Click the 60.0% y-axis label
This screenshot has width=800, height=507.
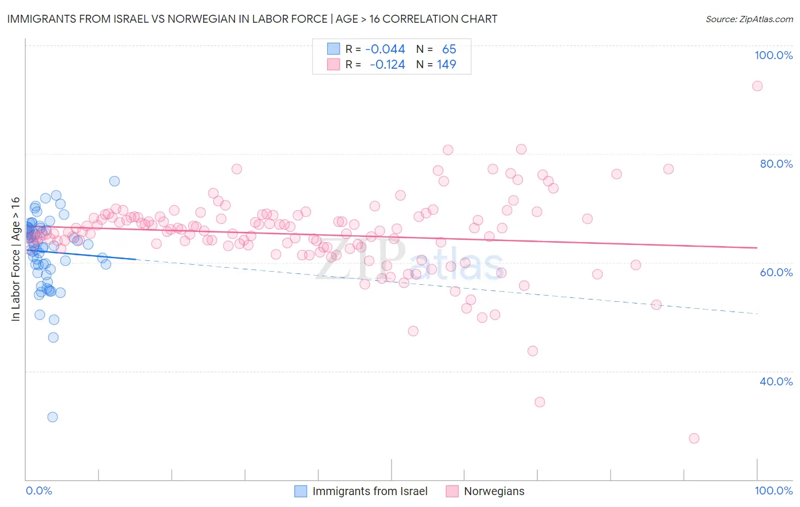[x=776, y=272]
